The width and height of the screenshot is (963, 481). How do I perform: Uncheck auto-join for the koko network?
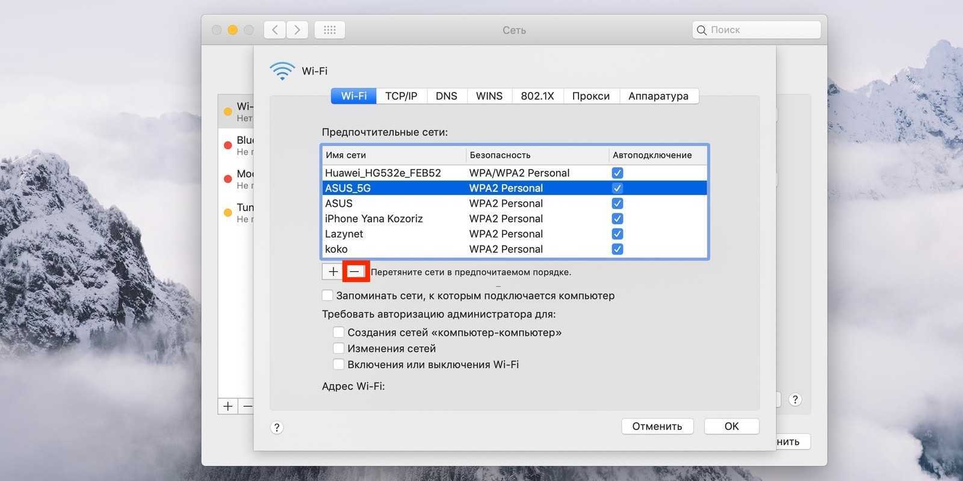pyautogui.click(x=617, y=249)
